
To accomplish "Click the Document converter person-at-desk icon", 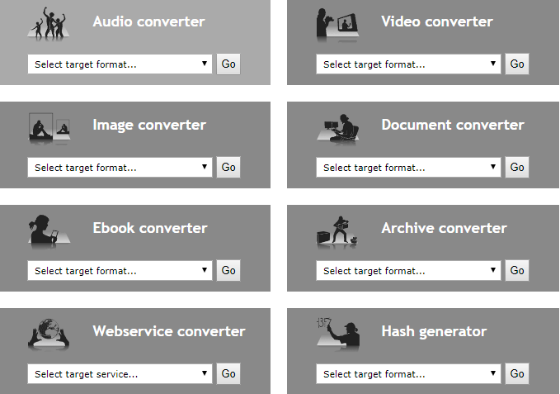I will pyautogui.click(x=338, y=129).
